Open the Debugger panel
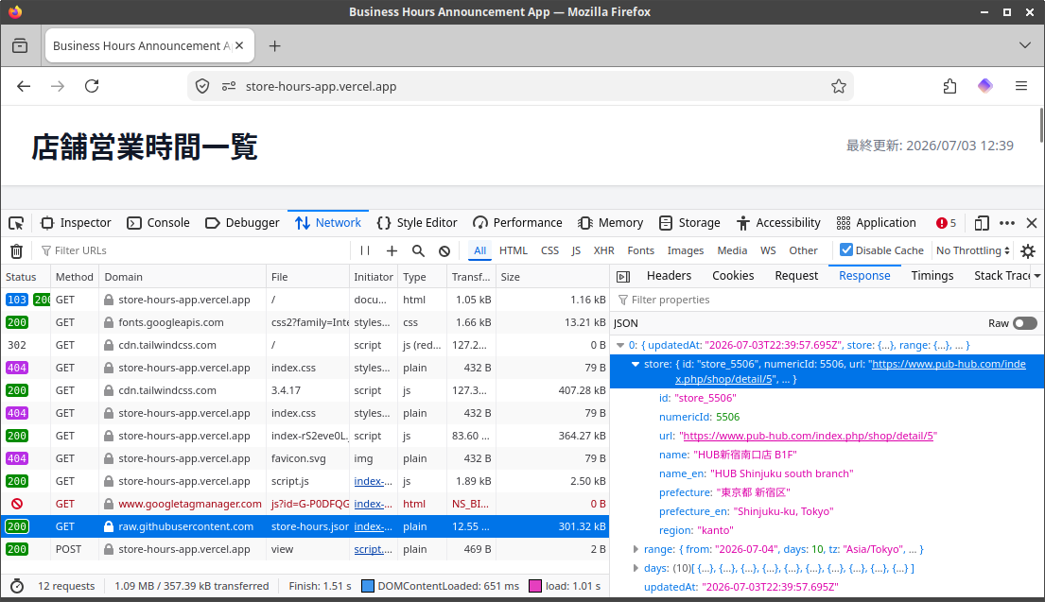 (243, 223)
